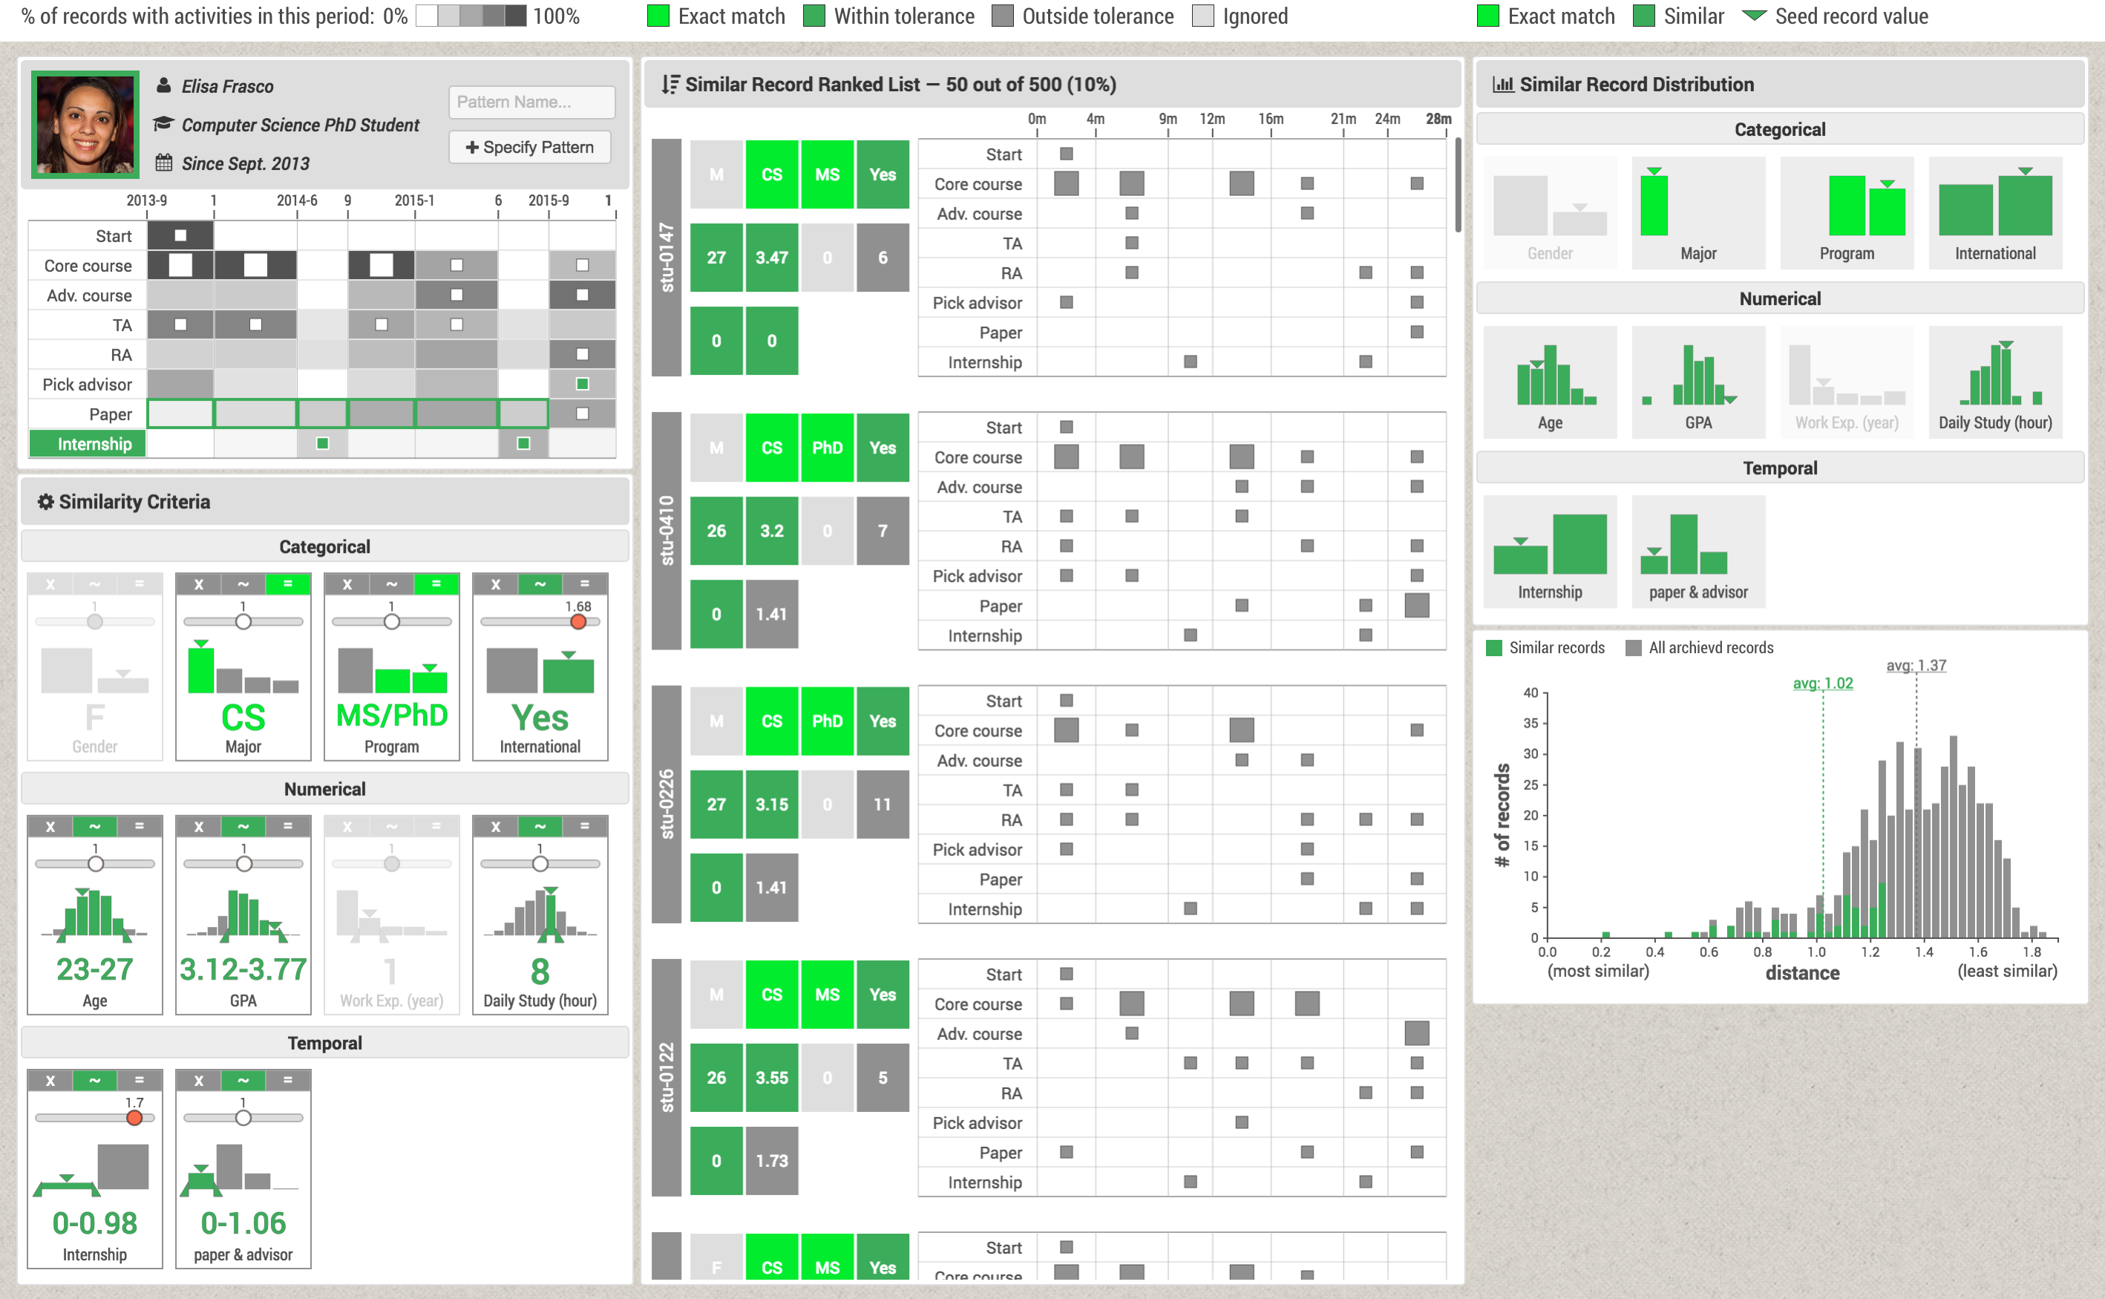
Task: Click the paper & advisor distribution thumbnail
Action: (x=1698, y=551)
